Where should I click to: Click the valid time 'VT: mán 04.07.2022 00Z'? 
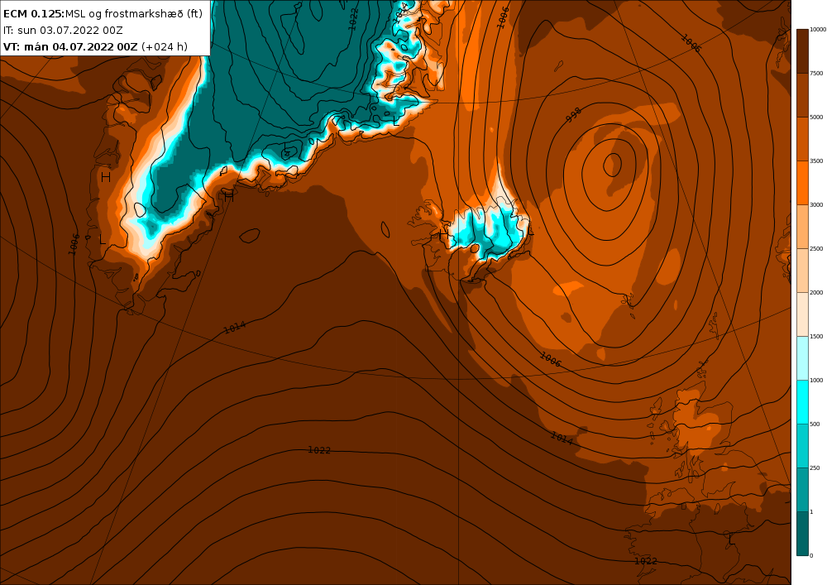[x=70, y=46]
